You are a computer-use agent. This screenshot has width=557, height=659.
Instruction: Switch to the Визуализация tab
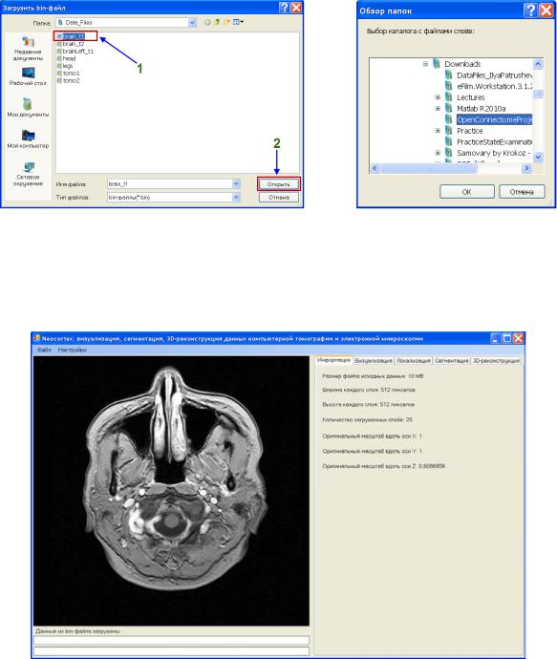(x=374, y=361)
